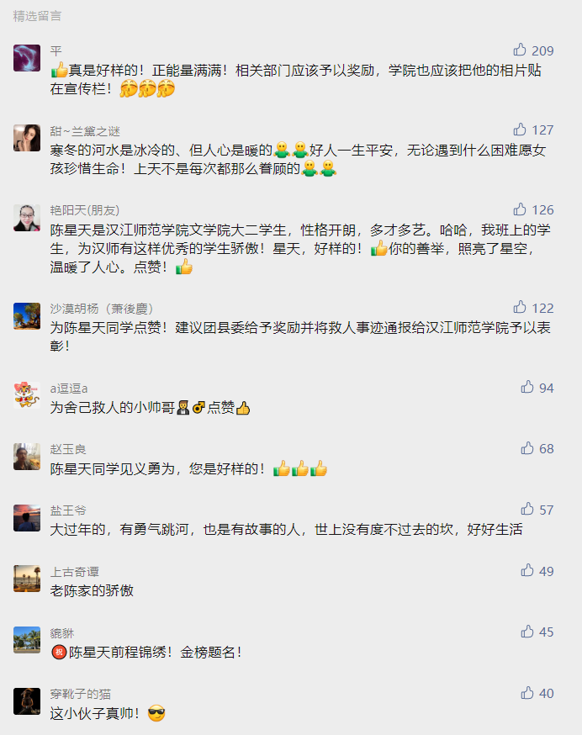
Task: Like the comment from a逗逗a
Action: [x=527, y=387]
